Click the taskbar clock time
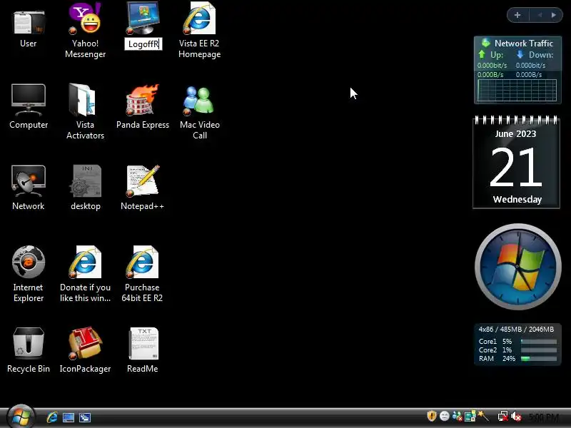Screen dimensions: 571x428 click(x=543, y=417)
